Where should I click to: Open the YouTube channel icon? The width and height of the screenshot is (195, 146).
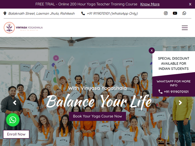175,13
